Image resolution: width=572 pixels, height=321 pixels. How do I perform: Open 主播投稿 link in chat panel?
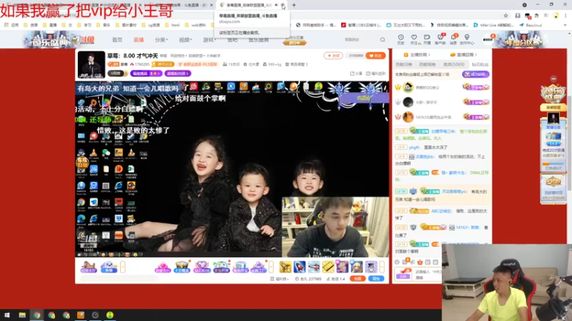pos(417,55)
